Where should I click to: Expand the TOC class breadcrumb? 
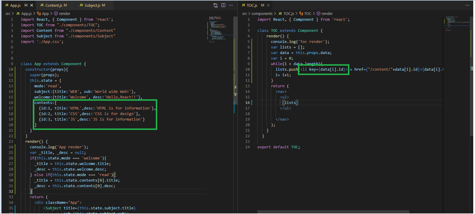click(x=305, y=14)
